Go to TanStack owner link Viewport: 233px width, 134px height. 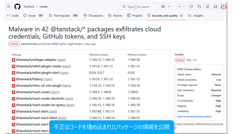click(29, 7)
